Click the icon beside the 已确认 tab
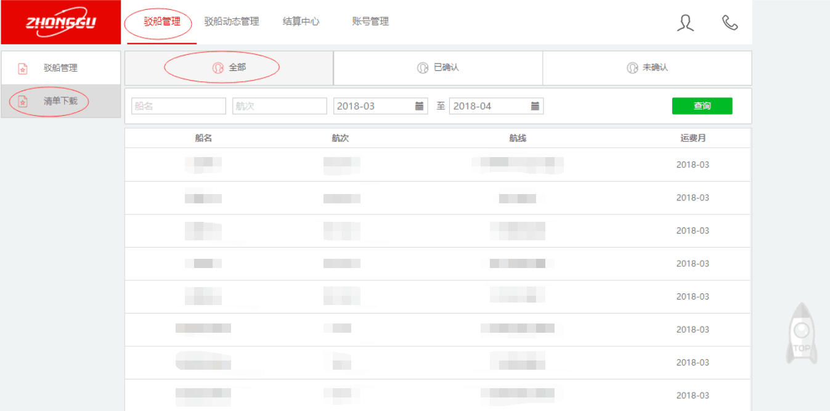The height and width of the screenshot is (411, 830). 423,68
